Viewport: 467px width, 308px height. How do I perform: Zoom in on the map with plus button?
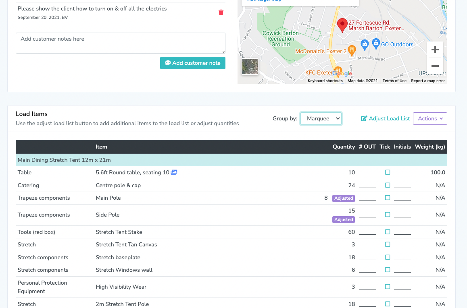pyautogui.click(x=435, y=50)
